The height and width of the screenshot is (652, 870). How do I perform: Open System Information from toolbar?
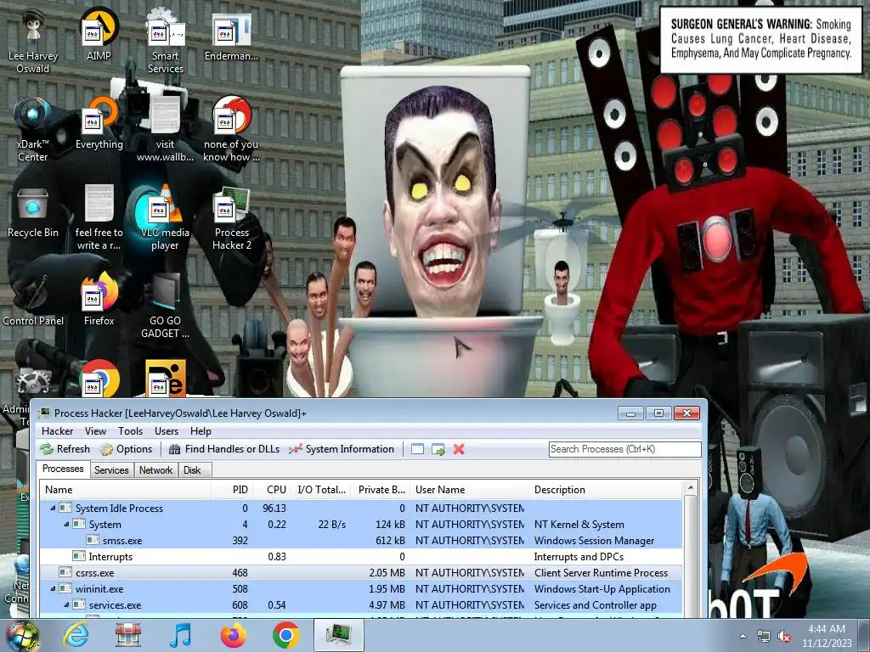(342, 449)
